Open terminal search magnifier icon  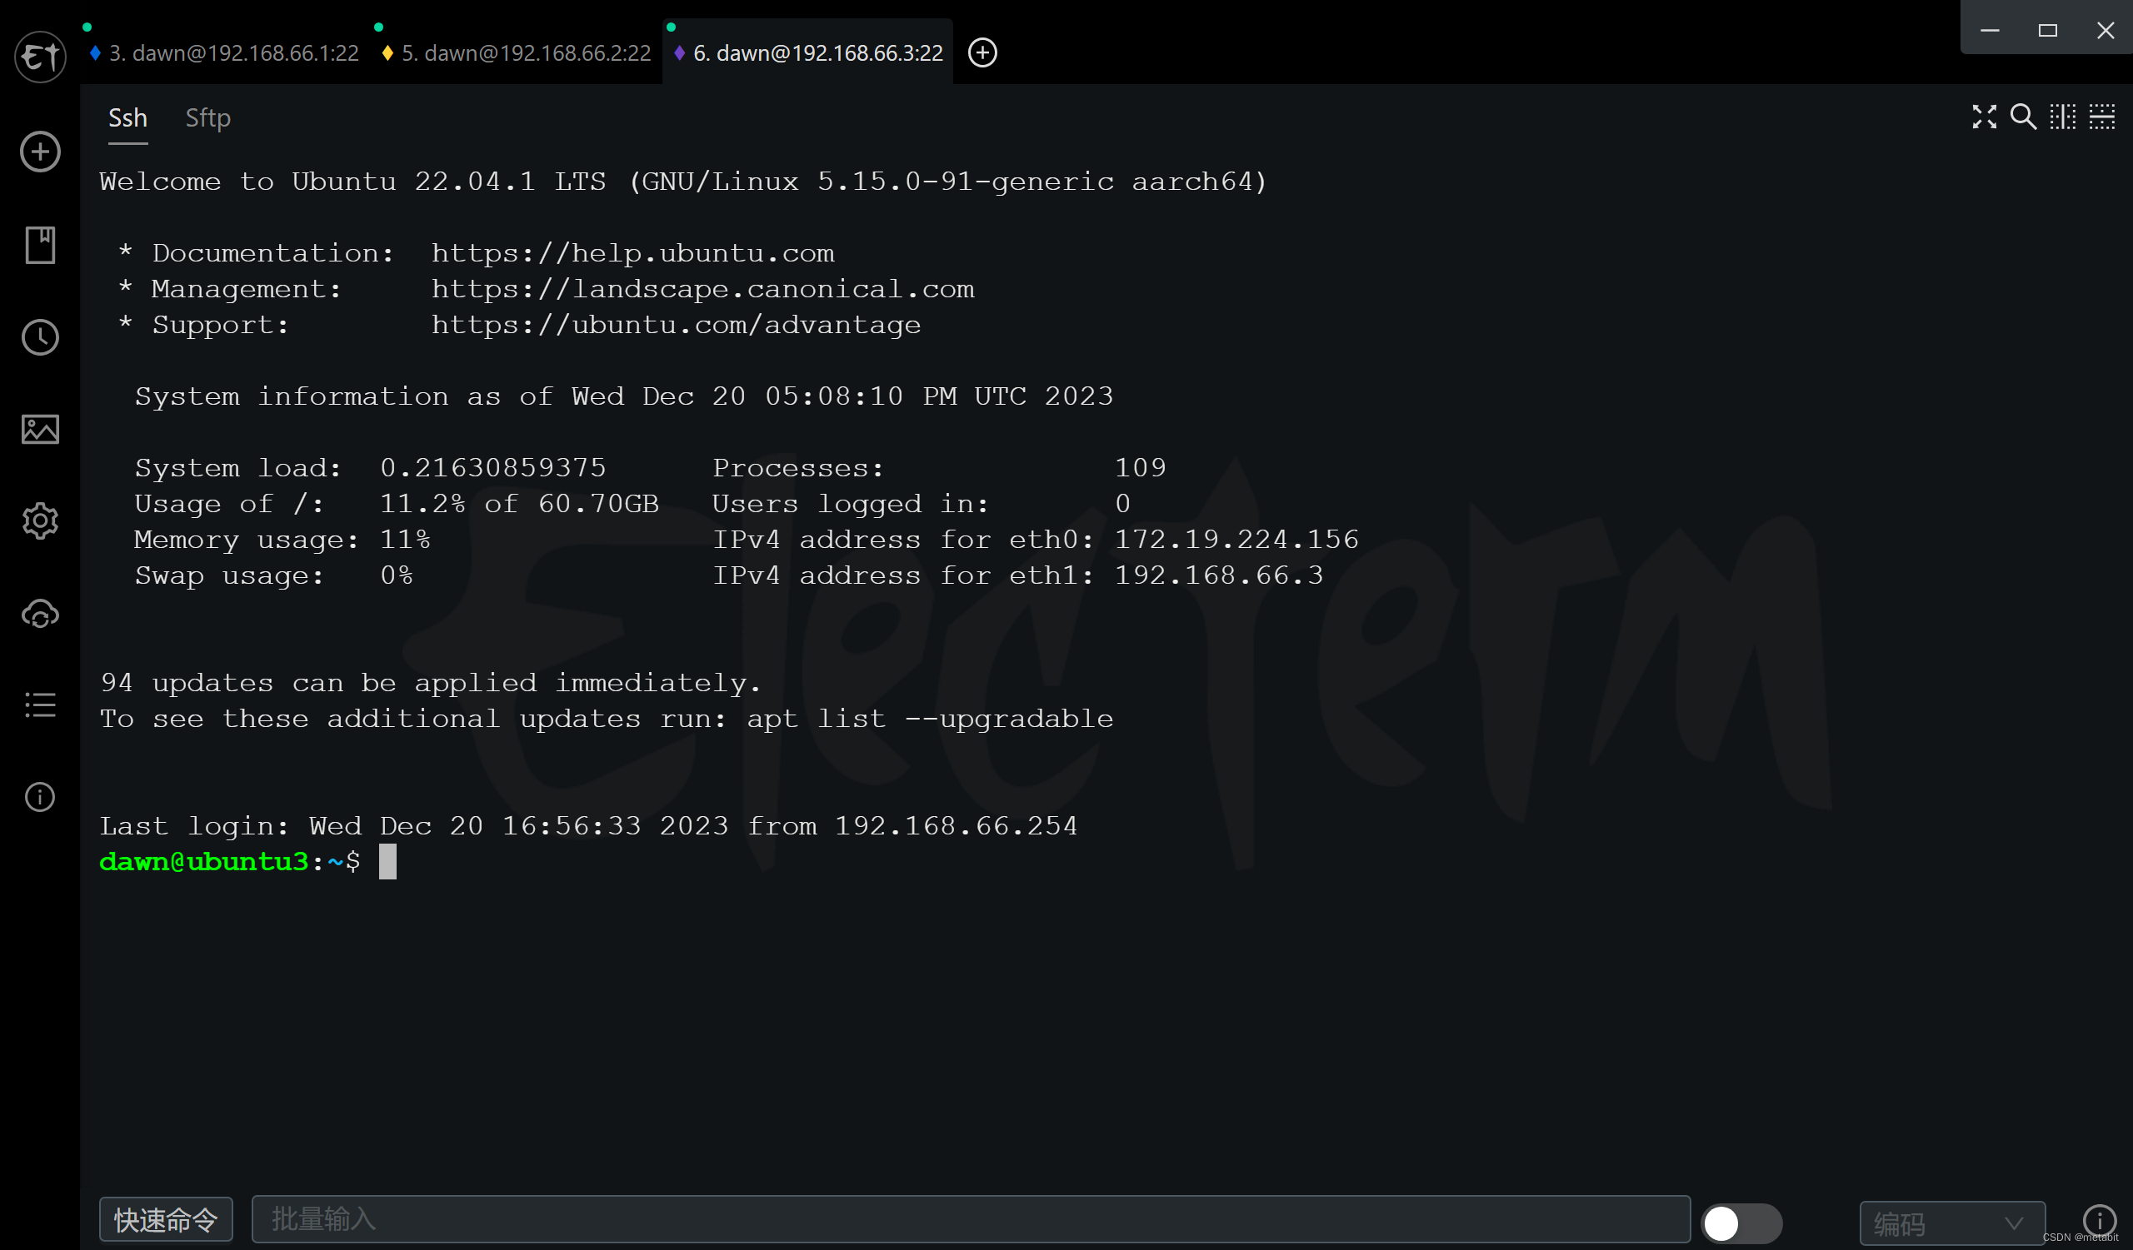[x=2023, y=117]
